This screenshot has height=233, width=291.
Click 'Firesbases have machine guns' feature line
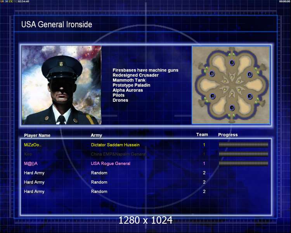[145, 70]
